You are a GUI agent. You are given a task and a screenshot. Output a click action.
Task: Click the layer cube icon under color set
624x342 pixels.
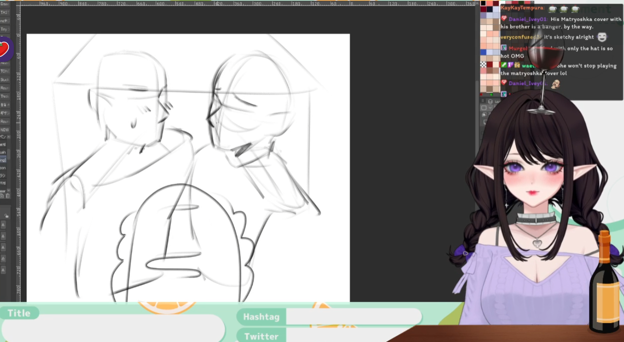pyautogui.click(x=490, y=101)
